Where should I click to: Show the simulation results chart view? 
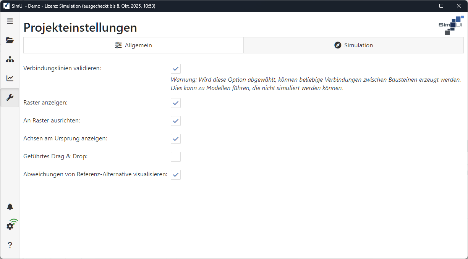(10, 78)
